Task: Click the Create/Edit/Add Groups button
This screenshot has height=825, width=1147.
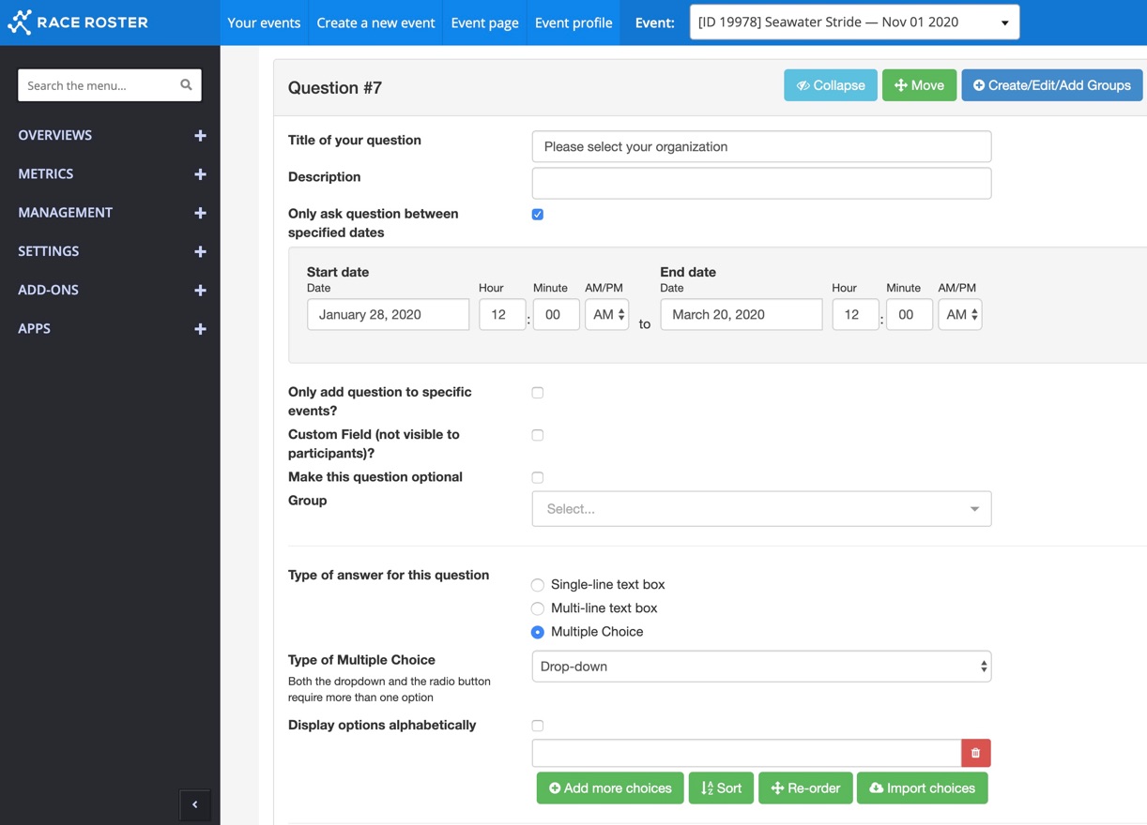Action: (x=1051, y=85)
